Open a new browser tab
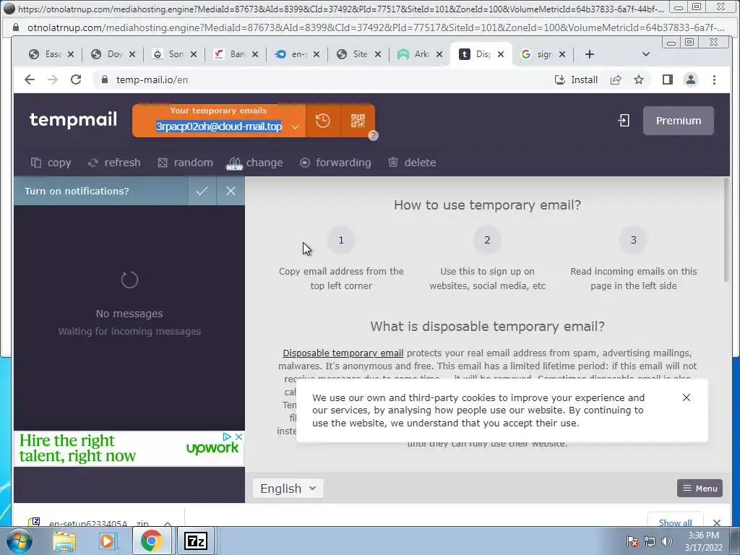This screenshot has height=555, width=740. click(590, 54)
